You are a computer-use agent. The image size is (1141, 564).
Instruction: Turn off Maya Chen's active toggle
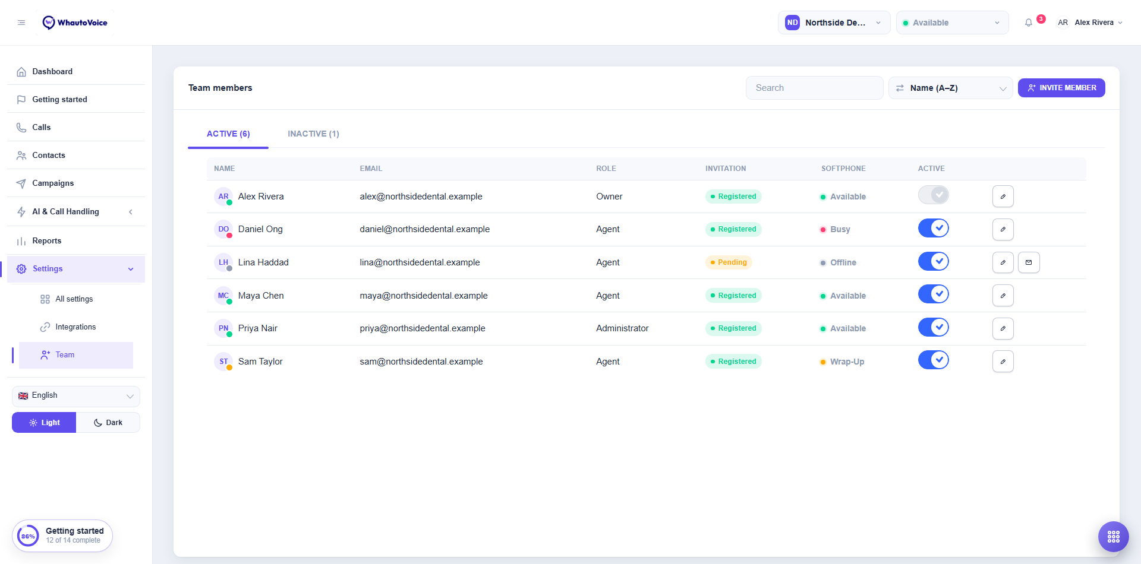pos(934,294)
